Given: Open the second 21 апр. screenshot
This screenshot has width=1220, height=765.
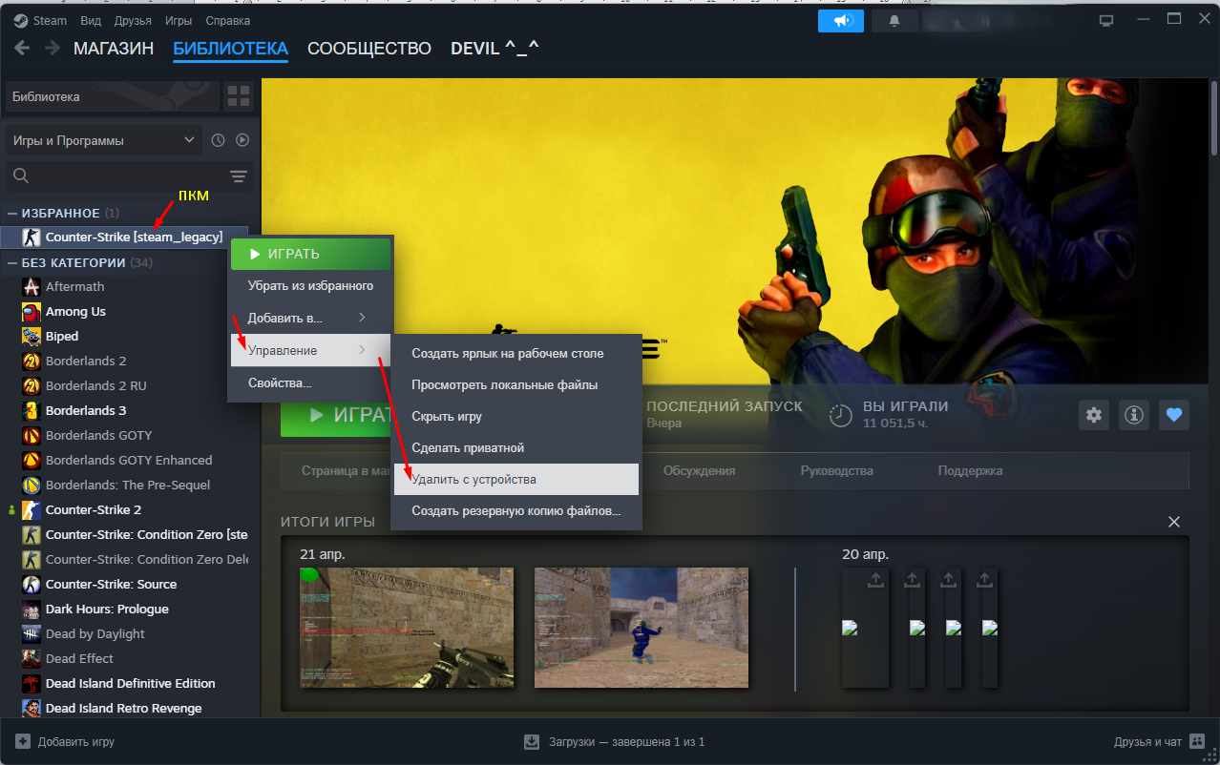Looking at the screenshot, I should click(642, 628).
